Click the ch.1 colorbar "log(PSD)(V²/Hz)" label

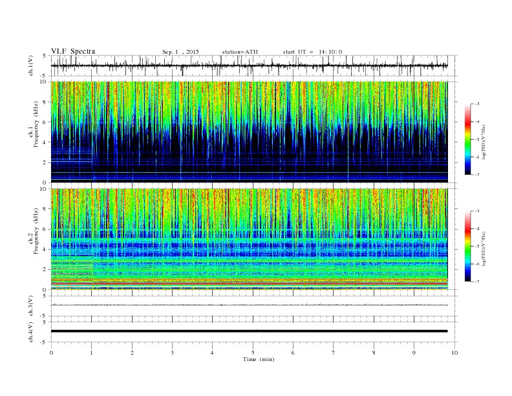pos(484,142)
